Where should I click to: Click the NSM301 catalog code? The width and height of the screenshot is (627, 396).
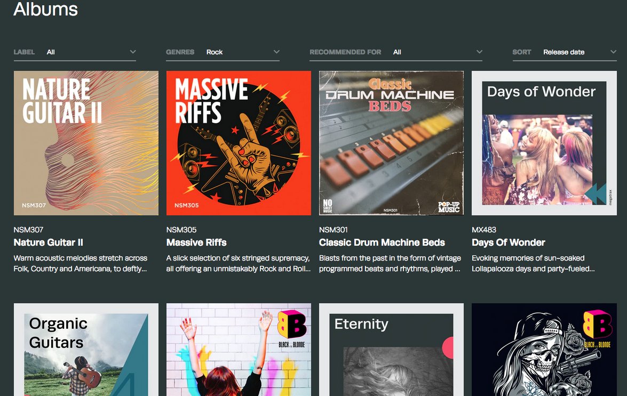333,230
